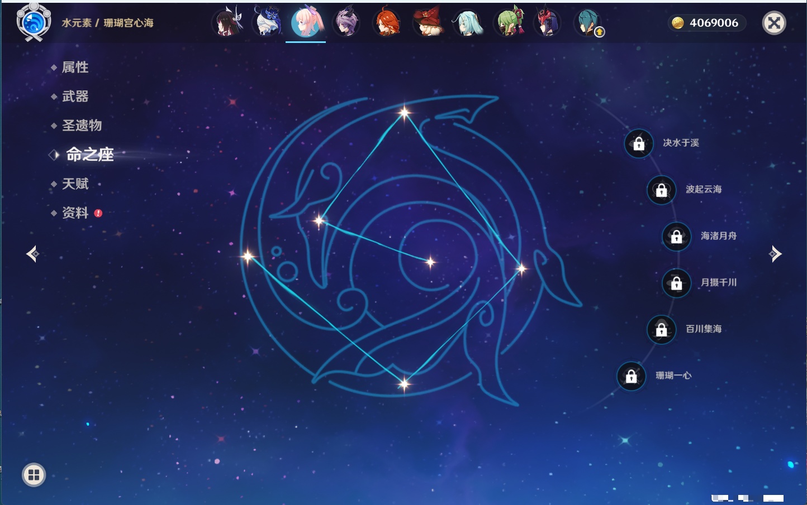Click the red alert badge beside 资料
This screenshot has width=807, height=505.
coord(98,213)
